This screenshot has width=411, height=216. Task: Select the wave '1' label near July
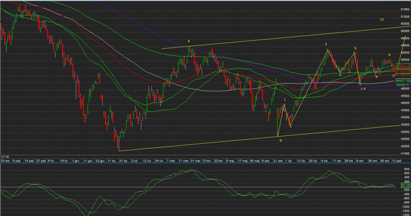pyautogui.click(x=285, y=100)
